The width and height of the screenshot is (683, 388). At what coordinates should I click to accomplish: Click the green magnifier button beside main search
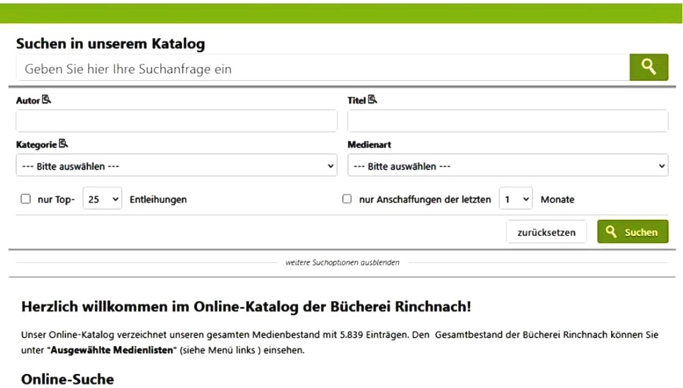tap(648, 68)
